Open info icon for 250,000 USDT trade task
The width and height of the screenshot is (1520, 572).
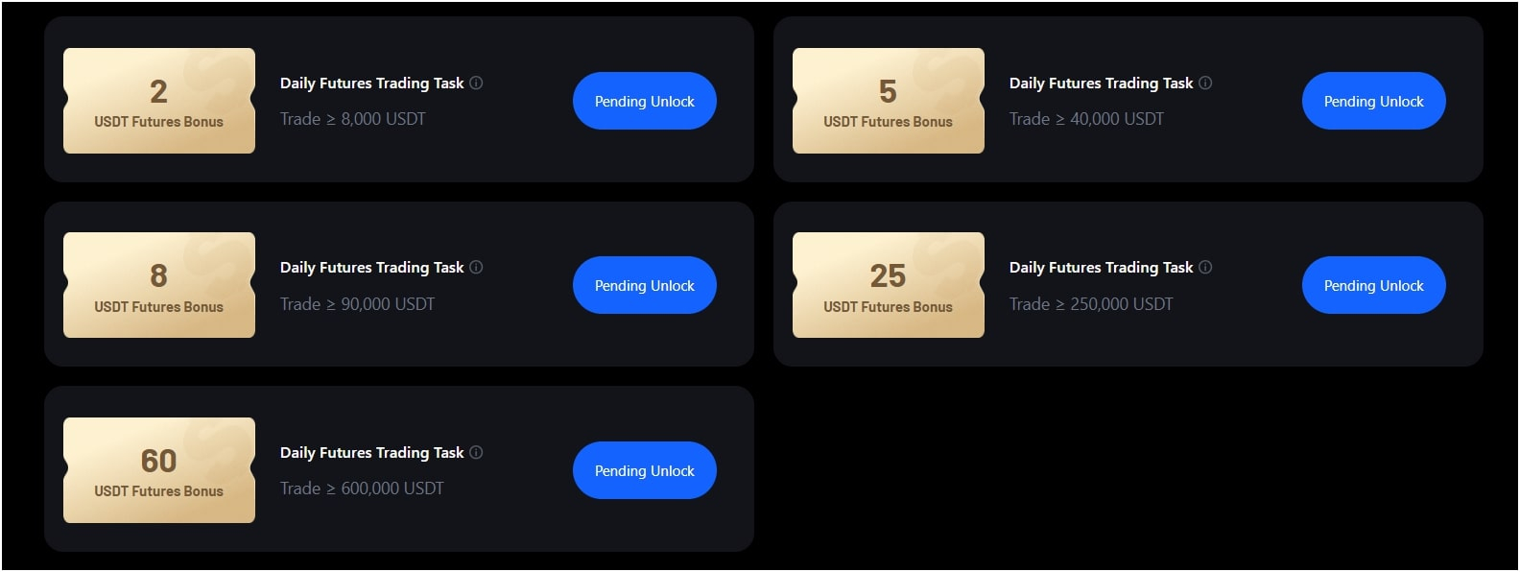pyautogui.click(x=1205, y=268)
